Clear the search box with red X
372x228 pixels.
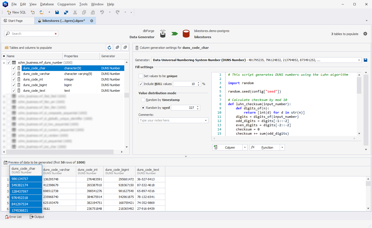(x=56, y=34)
